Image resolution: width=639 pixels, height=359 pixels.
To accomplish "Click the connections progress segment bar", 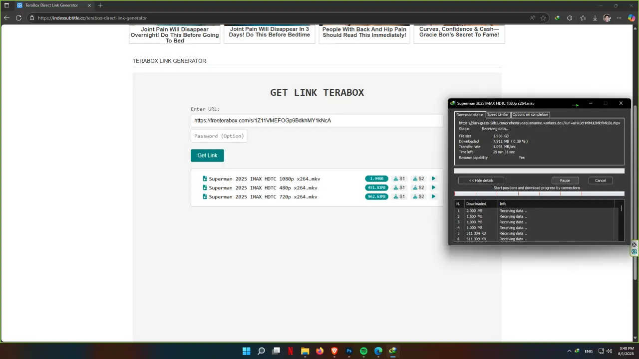I will [x=539, y=194].
